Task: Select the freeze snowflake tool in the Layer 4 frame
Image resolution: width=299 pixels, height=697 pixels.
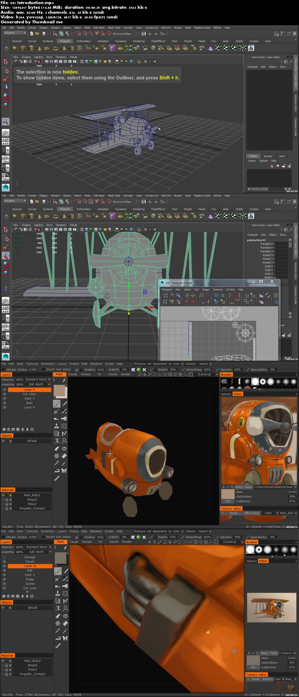Action: click(x=57, y=456)
